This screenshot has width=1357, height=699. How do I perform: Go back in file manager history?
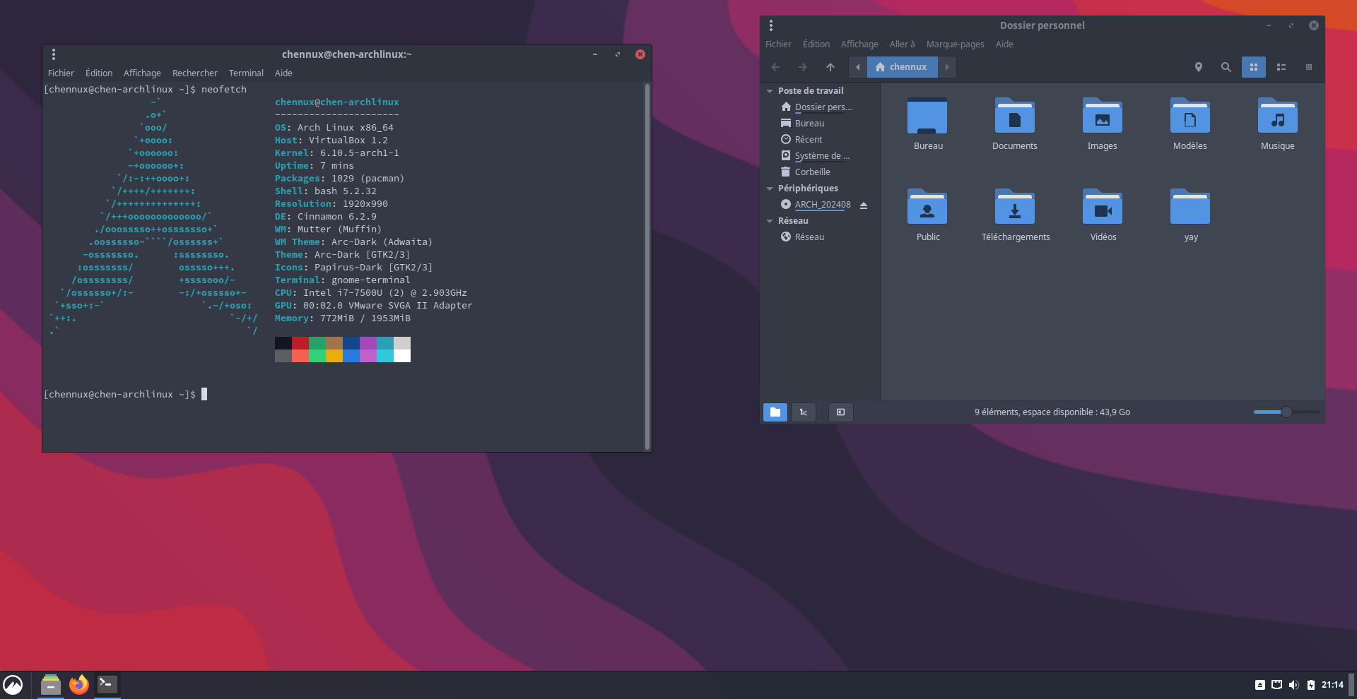pyautogui.click(x=775, y=67)
